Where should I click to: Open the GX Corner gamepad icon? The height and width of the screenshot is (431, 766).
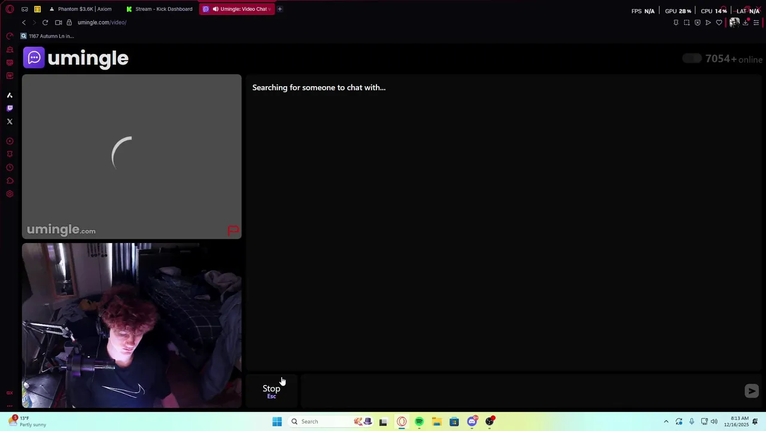coord(25,9)
